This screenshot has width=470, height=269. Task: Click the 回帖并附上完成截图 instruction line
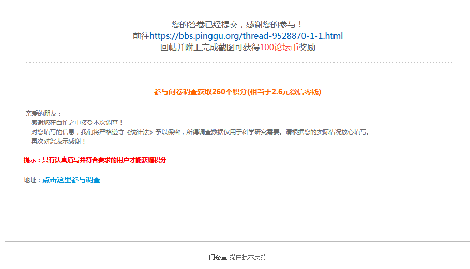pos(237,48)
